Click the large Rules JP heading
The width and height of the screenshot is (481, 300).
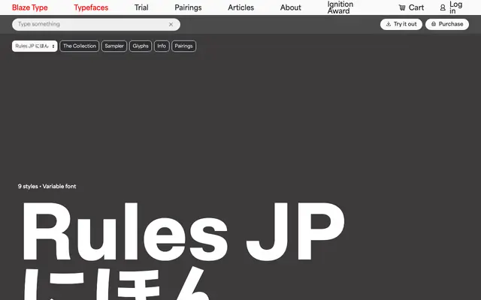click(x=183, y=231)
